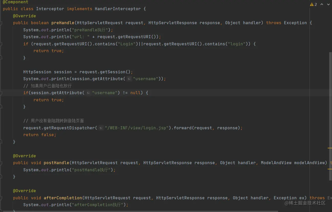Image resolution: width=332 pixels, height=212 pixels.
Task: Go to next highlighted error arrow
Action: pos(328,4)
